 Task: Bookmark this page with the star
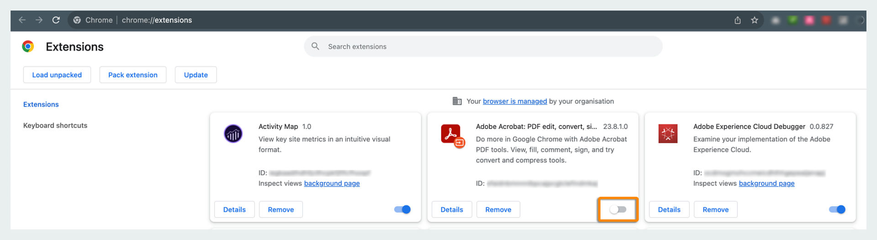pyautogui.click(x=755, y=20)
